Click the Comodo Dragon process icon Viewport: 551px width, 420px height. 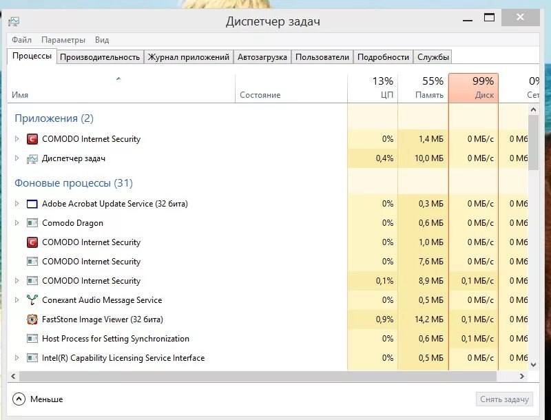pos(32,223)
